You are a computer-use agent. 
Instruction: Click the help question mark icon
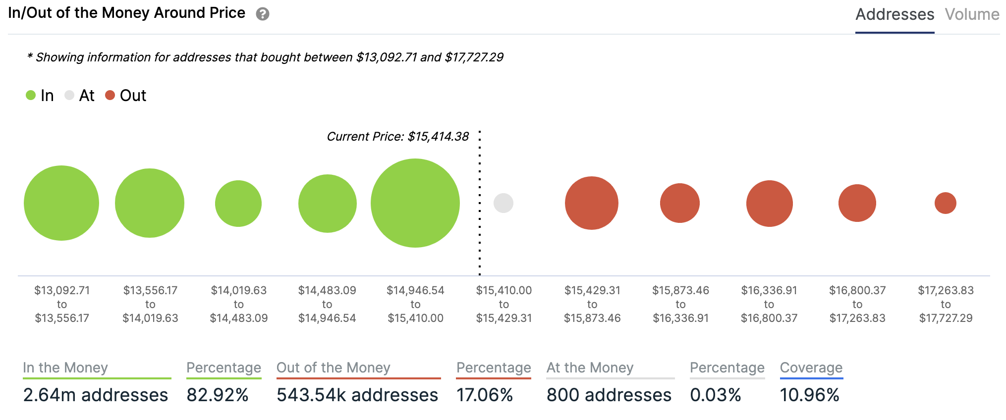point(263,14)
